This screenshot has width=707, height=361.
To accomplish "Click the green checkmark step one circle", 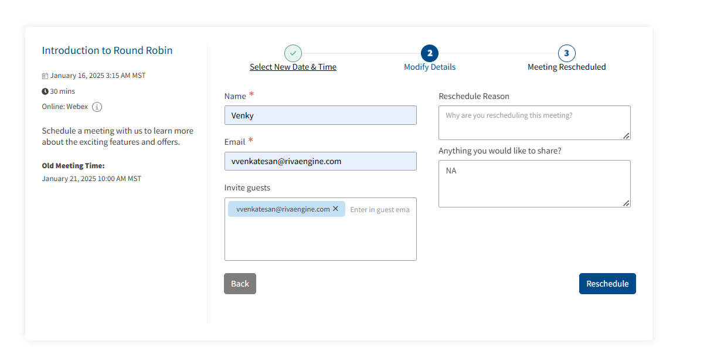I will click(x=293, y=53).
